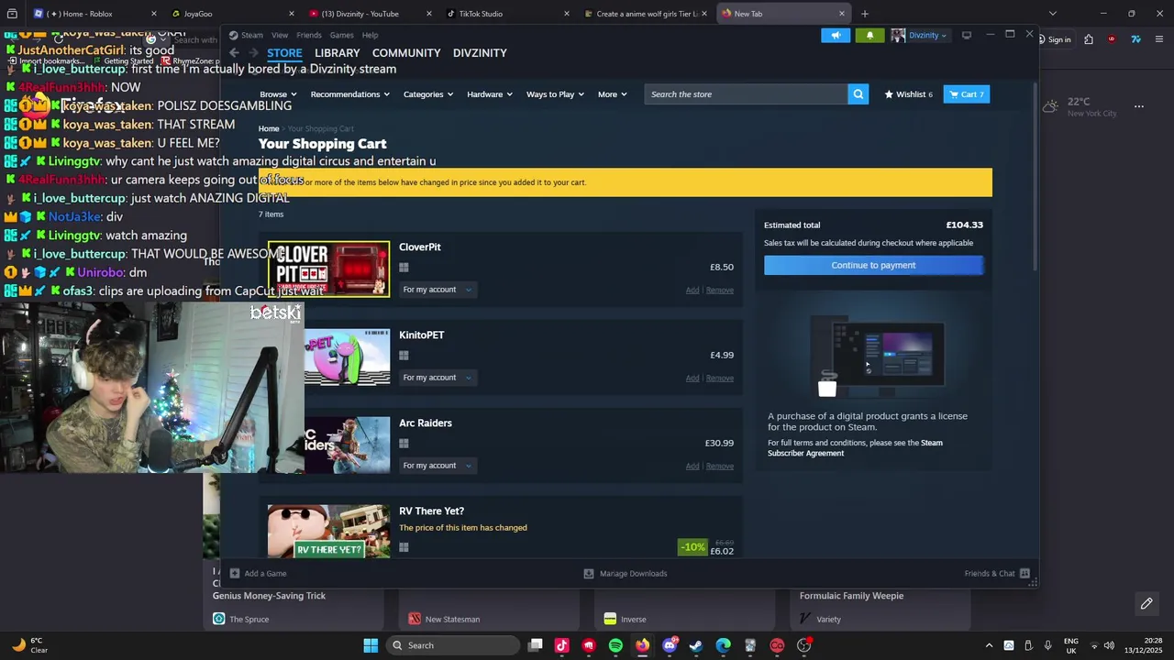Viewport: 1174px width, 660px height.
Task: Open RV There Yet? game thumbnail
Action: click(x=328, y=531)
